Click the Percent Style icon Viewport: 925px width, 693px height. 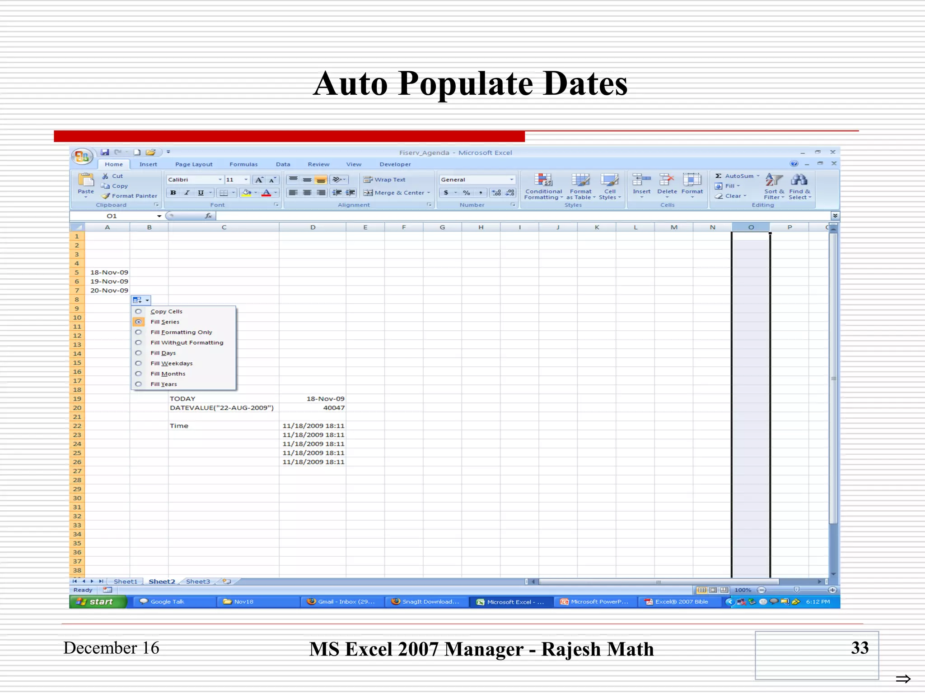[x=467, y=193]
